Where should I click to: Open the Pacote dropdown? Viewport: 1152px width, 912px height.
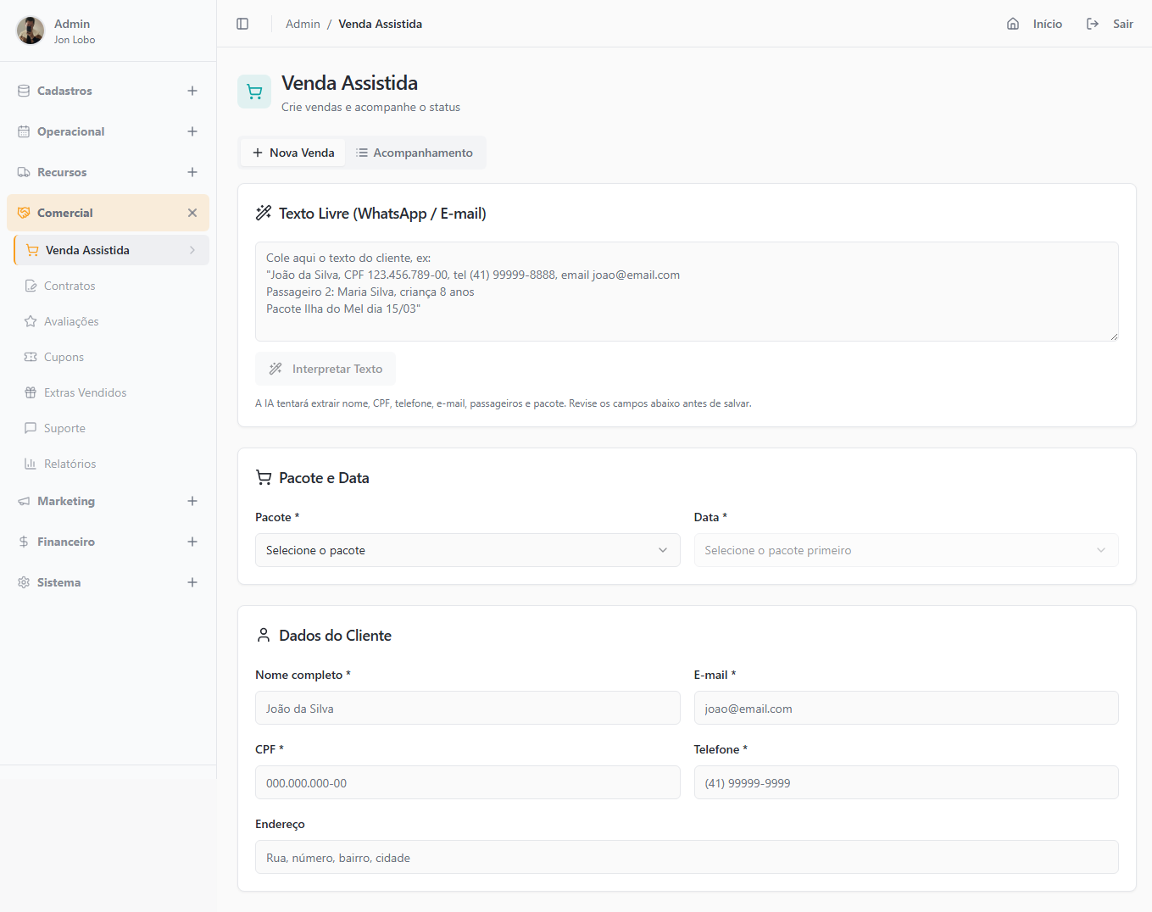pyautogui.click(x=467, y=550)
